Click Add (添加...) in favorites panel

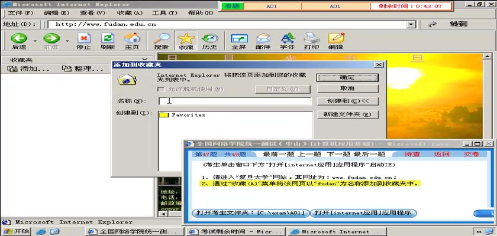point(28,69)
